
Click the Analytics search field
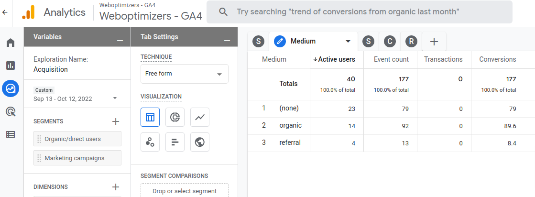pyautogui.click(x=359, y=12)
